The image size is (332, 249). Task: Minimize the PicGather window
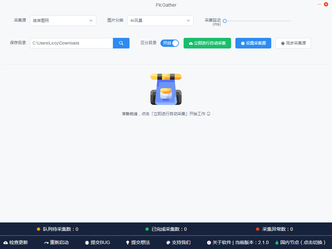click(x=319, y=4)
